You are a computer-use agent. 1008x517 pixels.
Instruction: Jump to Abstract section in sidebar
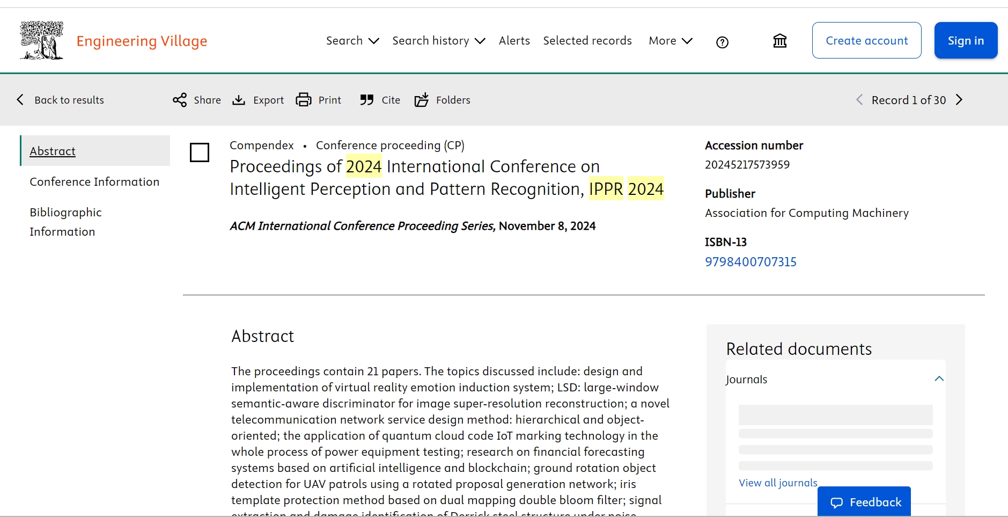click(x=53, y=151)
